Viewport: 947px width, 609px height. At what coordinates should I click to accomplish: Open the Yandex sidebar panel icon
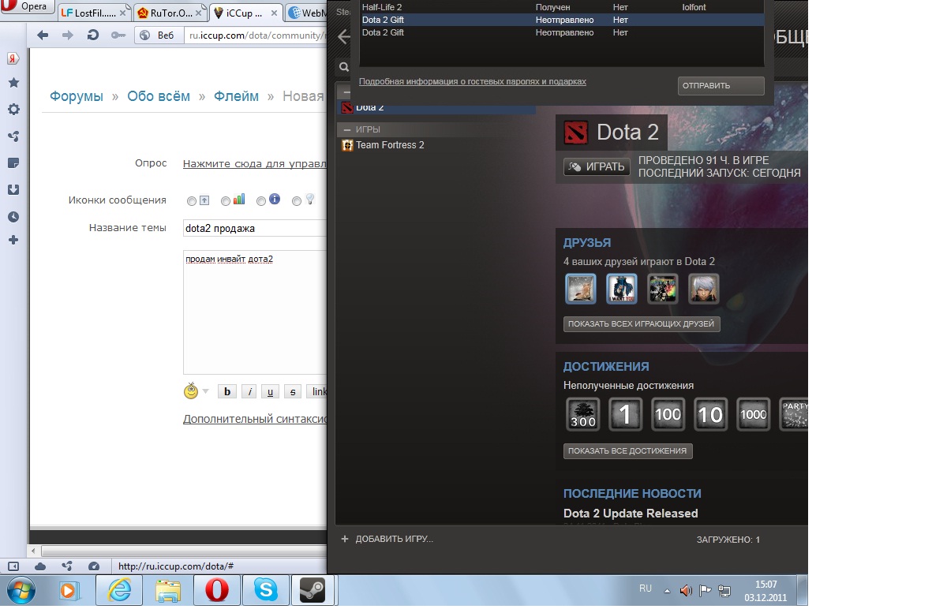(13, 59)
